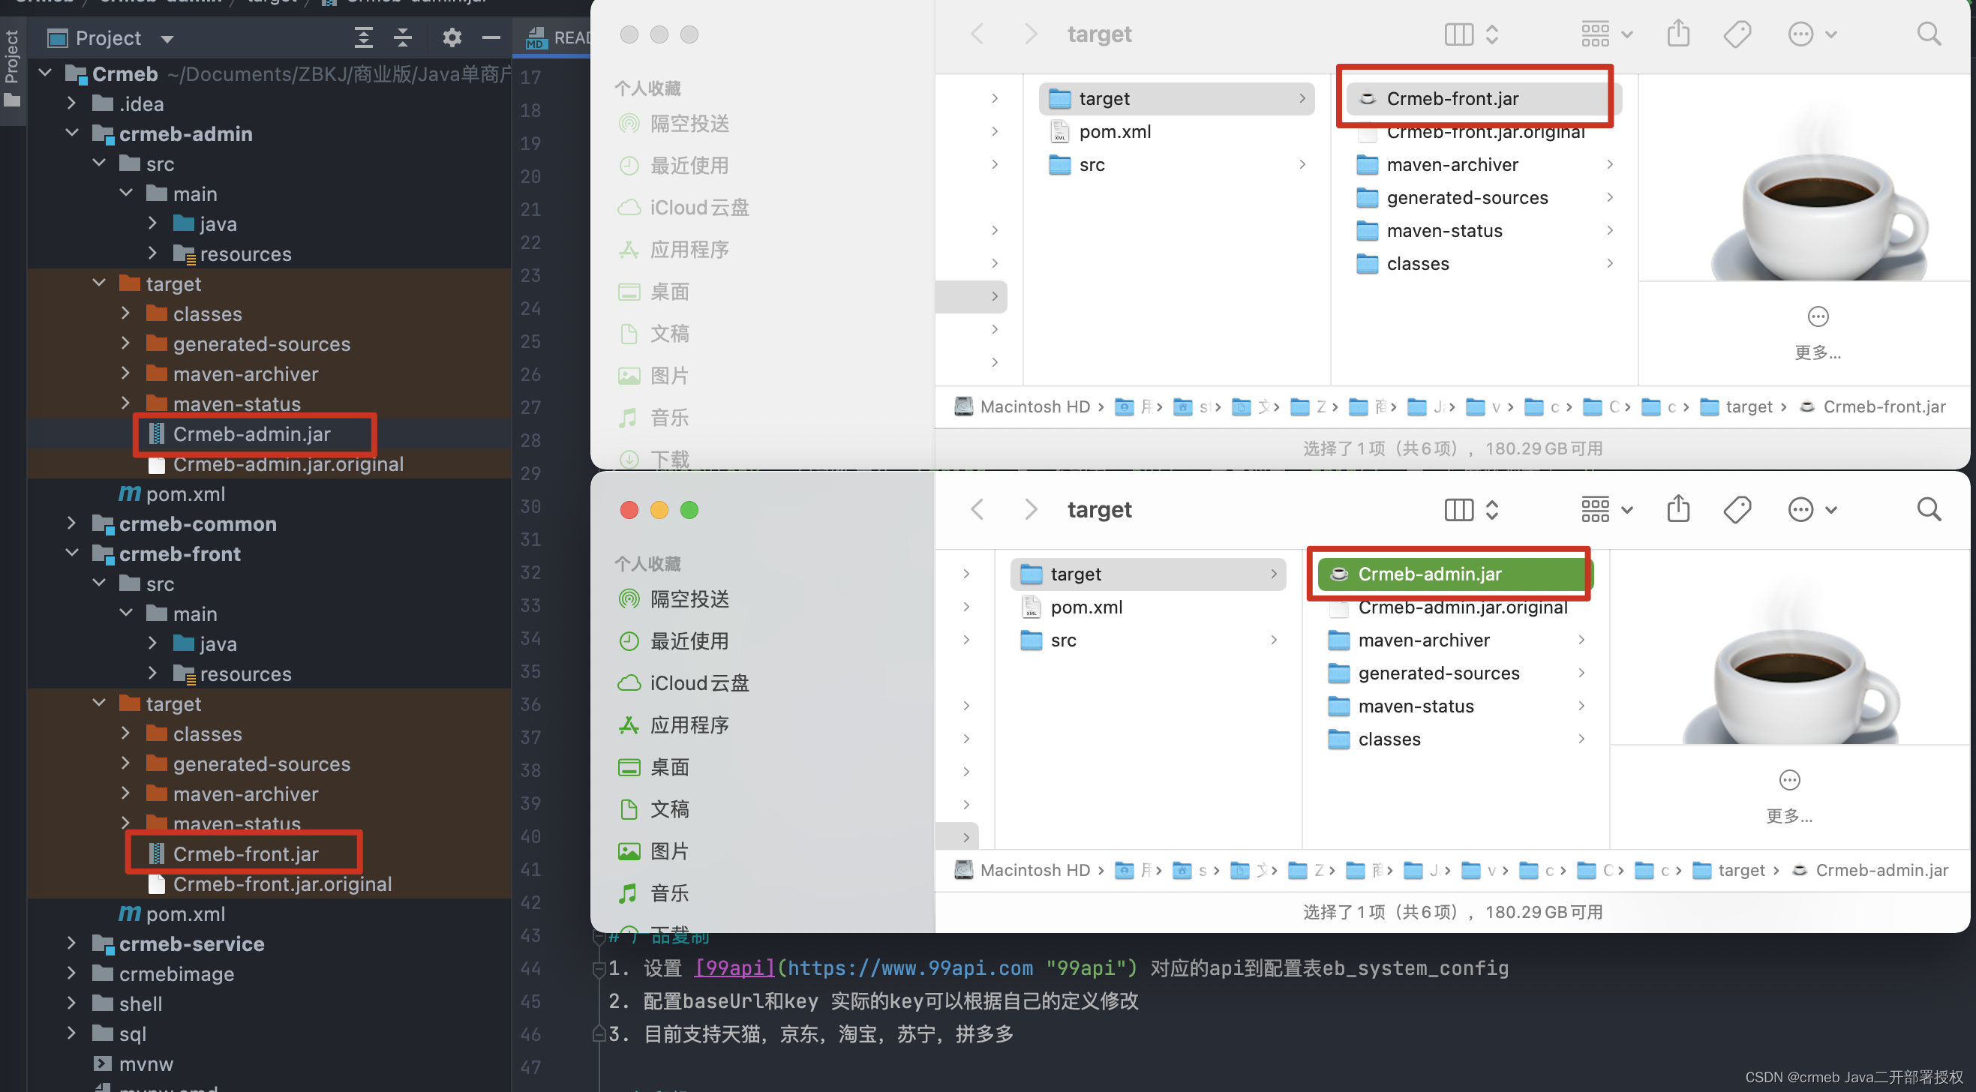Expand all nodes in the Project tree
The height and width of the screenshot is (1092, 1976).
(363, 37)
